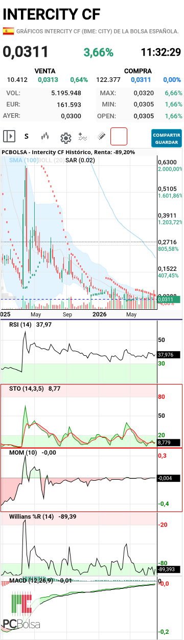Click the EUR value 161.593
This screenshot has height=640, width=184.
[x=70, y=104]
